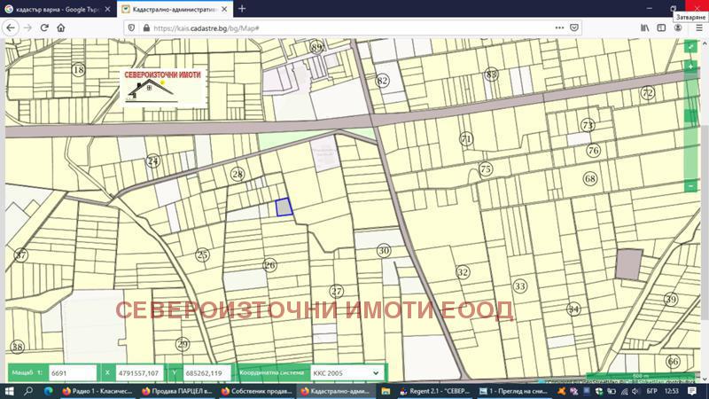The width and height of the screenshot is (709, 399).
Task: Expand the KKC 2005 coordinate system dropdown
Action: tap(346, 373)
